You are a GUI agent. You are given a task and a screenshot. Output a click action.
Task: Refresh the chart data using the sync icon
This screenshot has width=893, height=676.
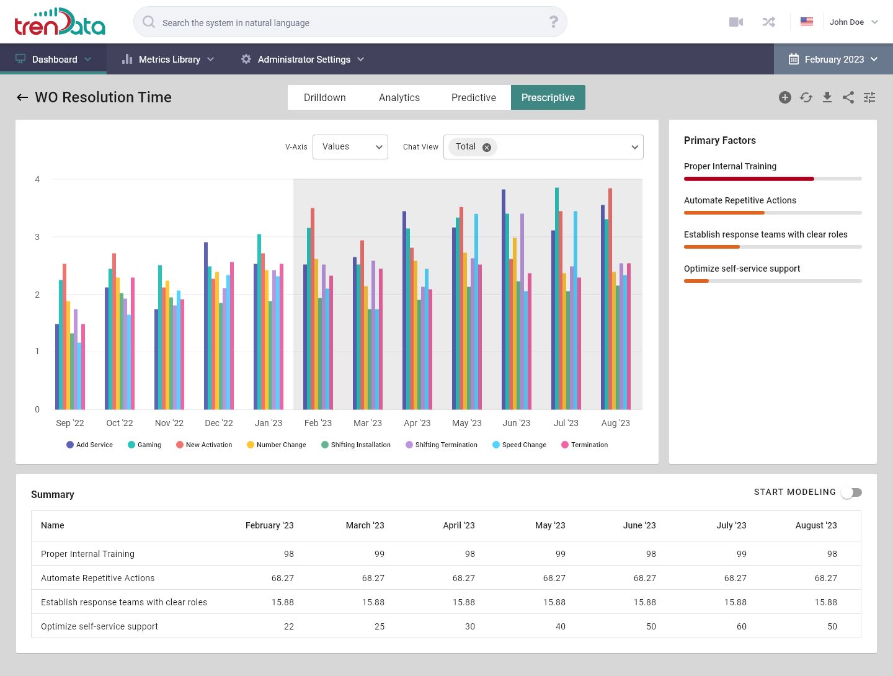coord(806,97)
